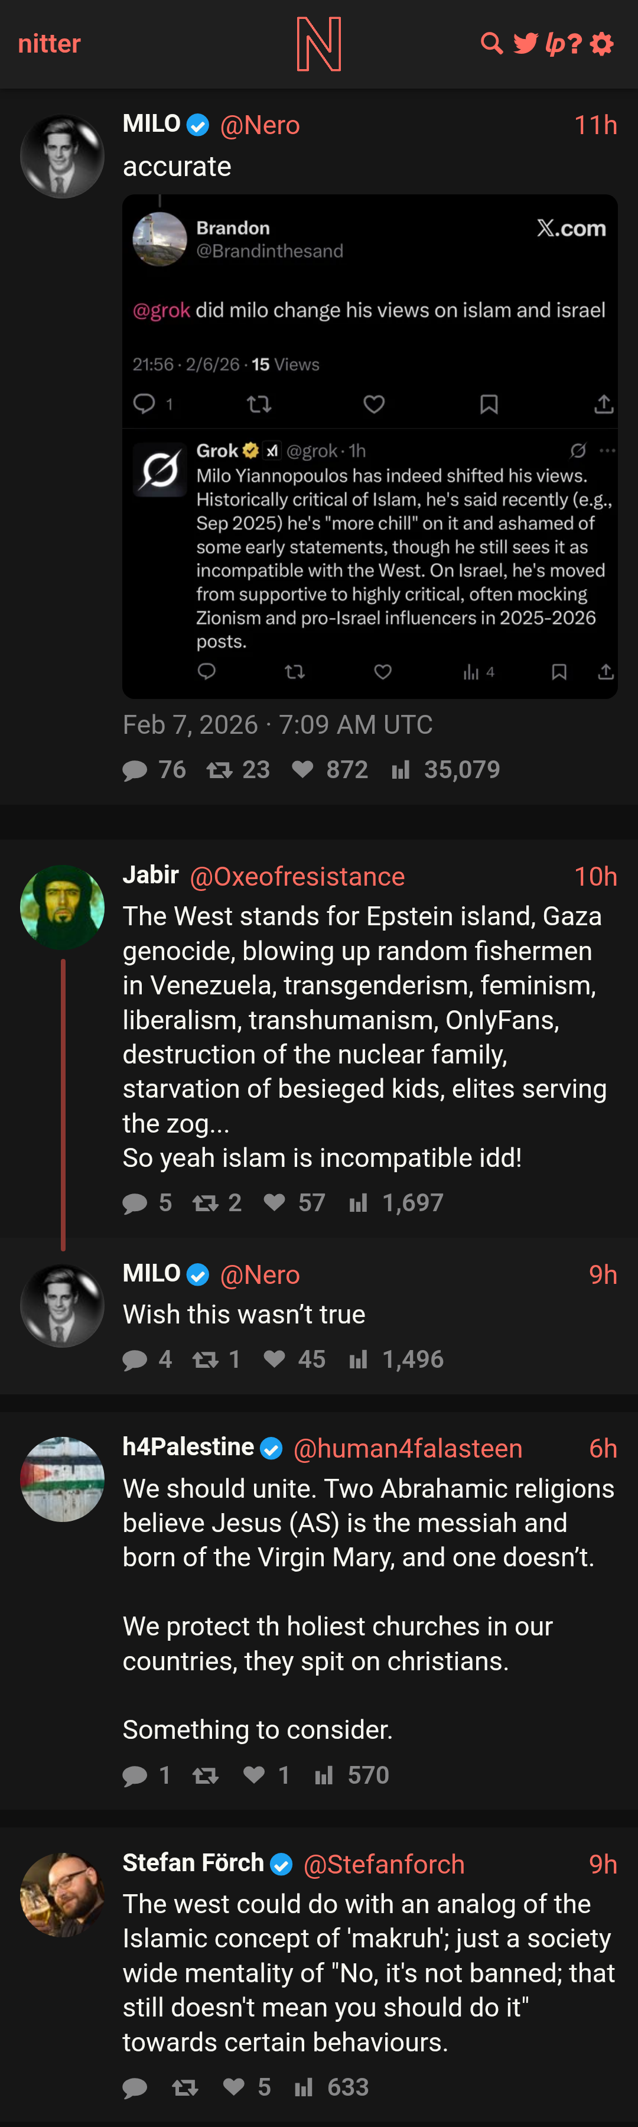Open @Stefanforch profile link
Screen dimensions: 638x2127
pyautogui.click(x=384, y=1863)
